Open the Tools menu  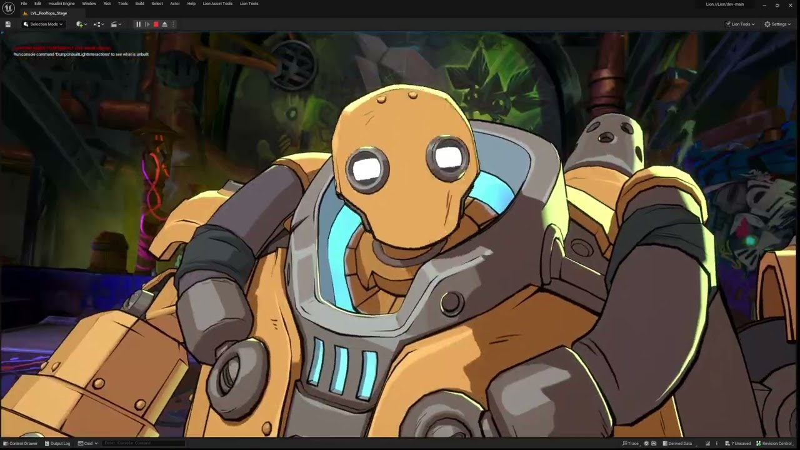(122, 4)
